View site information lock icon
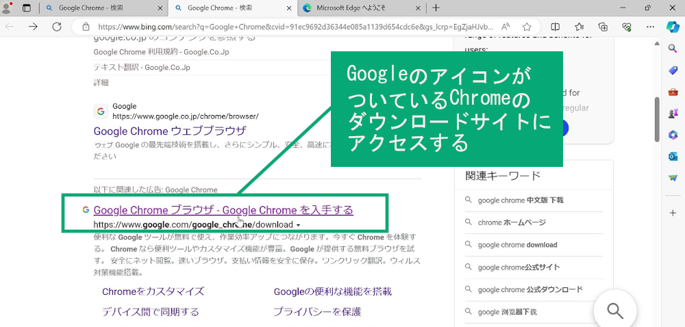This screenshot has height=327, width=685. (86, 27)
